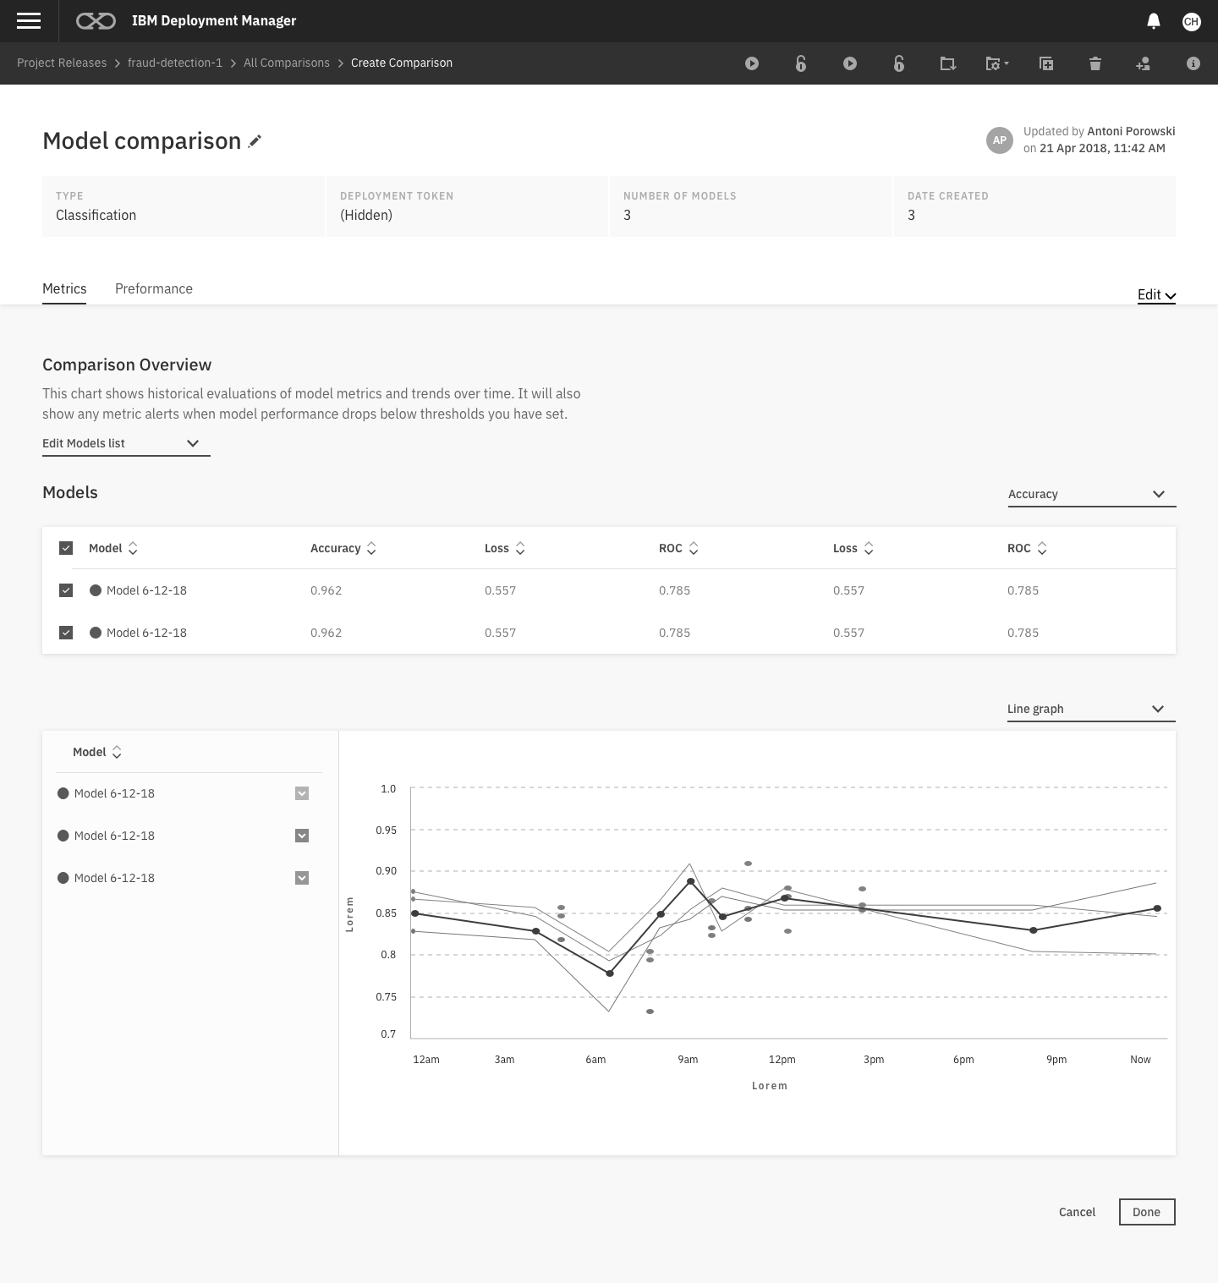
Task: Click unlock icon between the two play icons
Action: pyautogui.click(x=801, y=63)
